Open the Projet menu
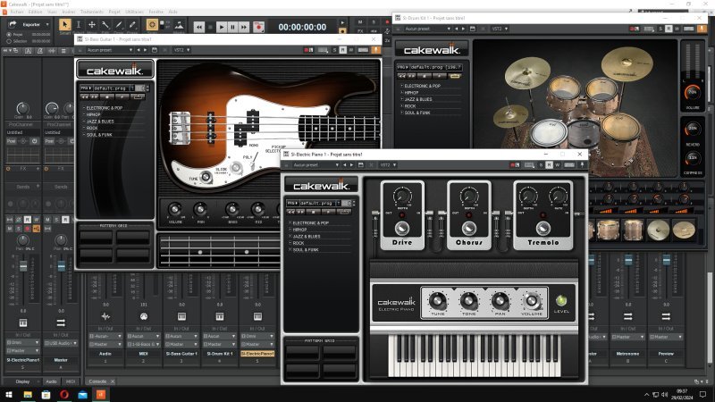The height and width of the screenshot is (402, 715). point(114,12)
